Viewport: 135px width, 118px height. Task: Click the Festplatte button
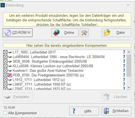point(18,97)
